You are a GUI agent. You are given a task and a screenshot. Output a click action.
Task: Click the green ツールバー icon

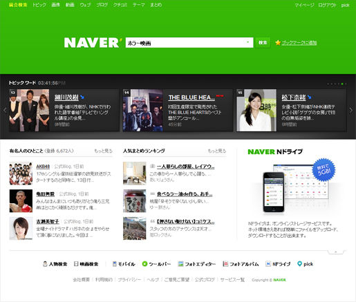[x=144, y=264]
